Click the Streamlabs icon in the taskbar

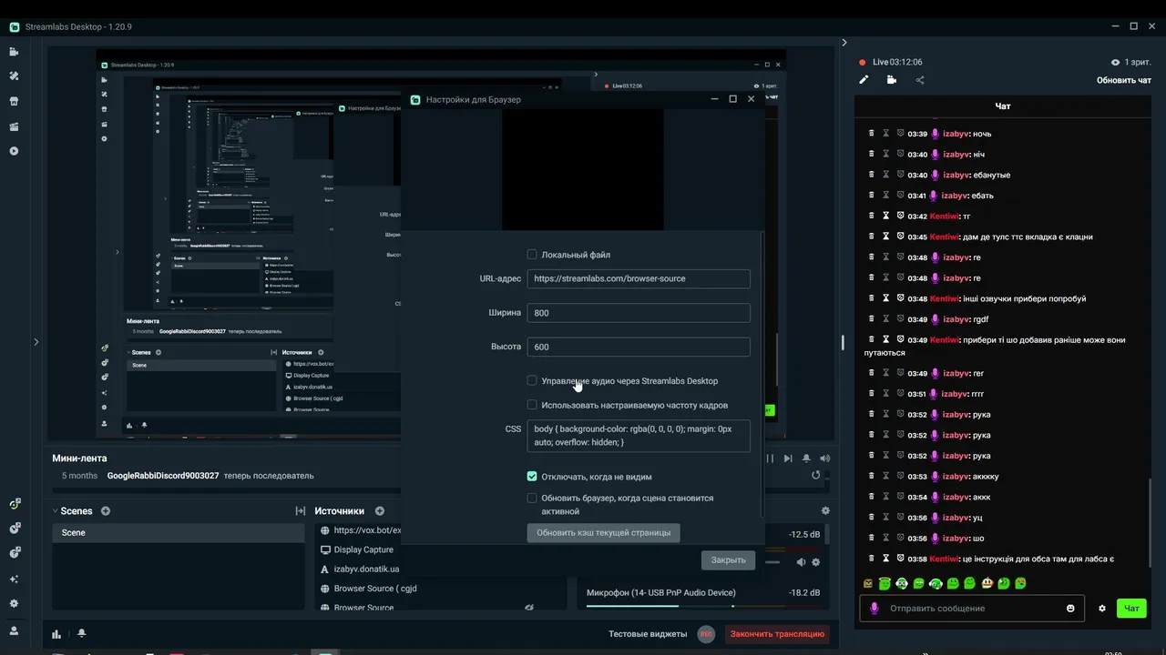(x=324, y=652)
